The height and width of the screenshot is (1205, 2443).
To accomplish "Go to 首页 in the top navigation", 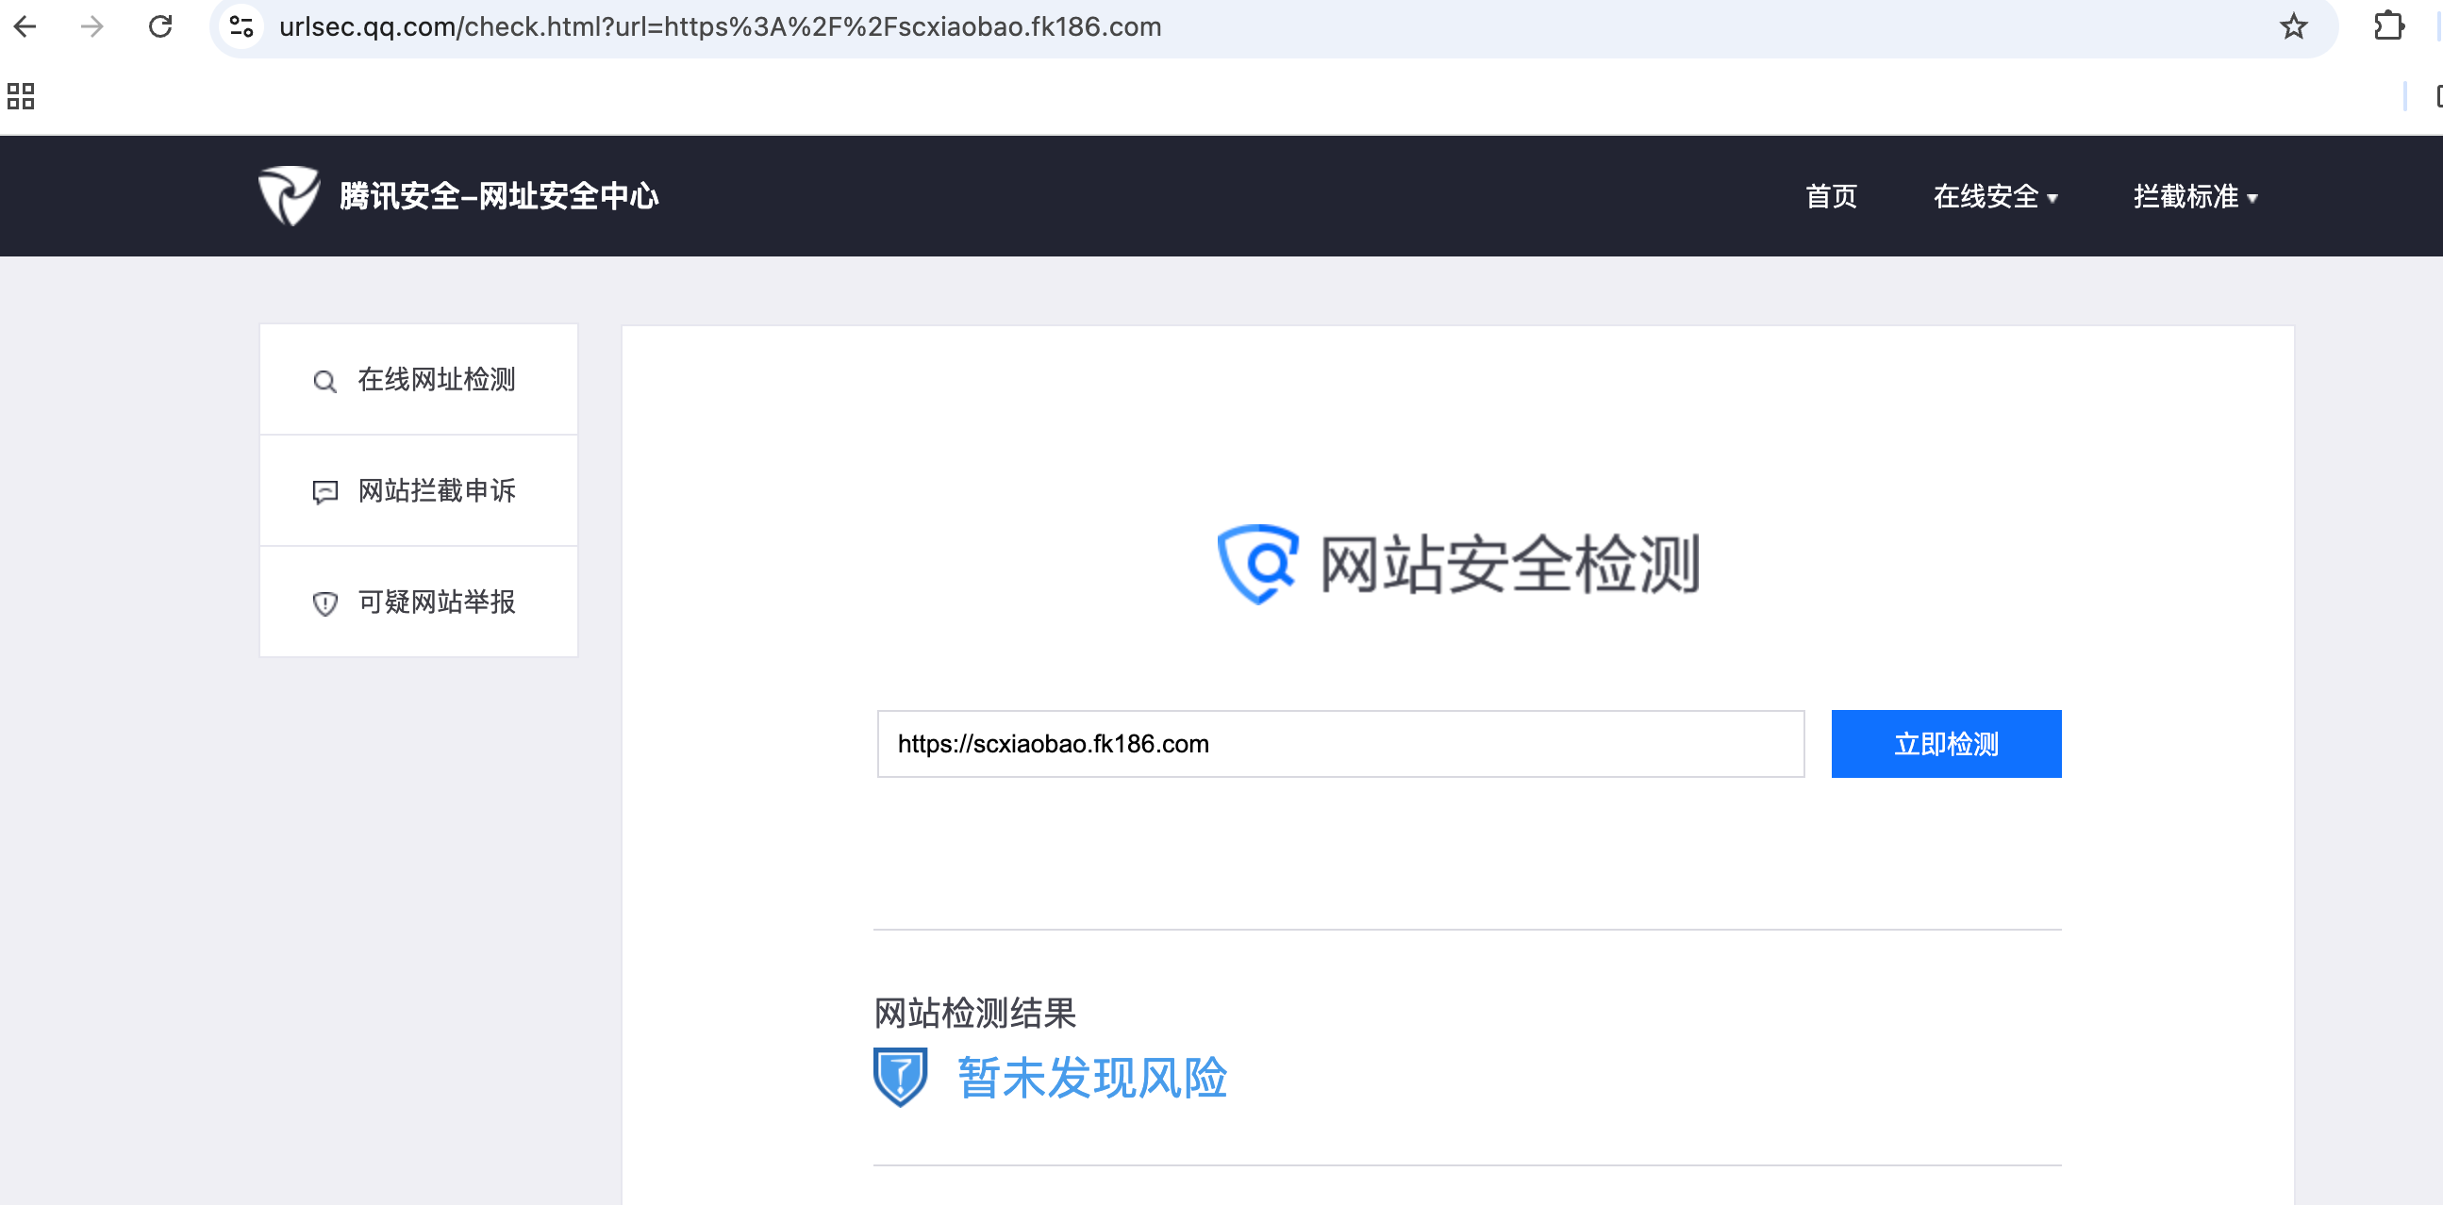I will 1830,196.
